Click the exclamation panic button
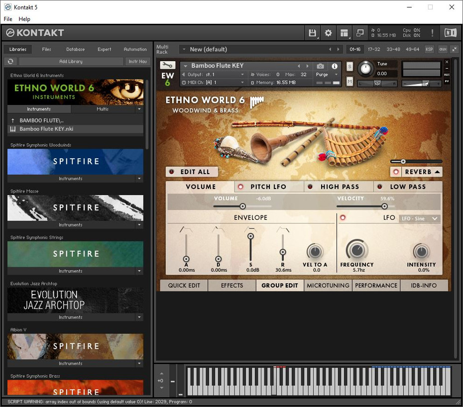The width and height of the screenshot is (463, 407). pyautogui.click(x=432, y=33)
